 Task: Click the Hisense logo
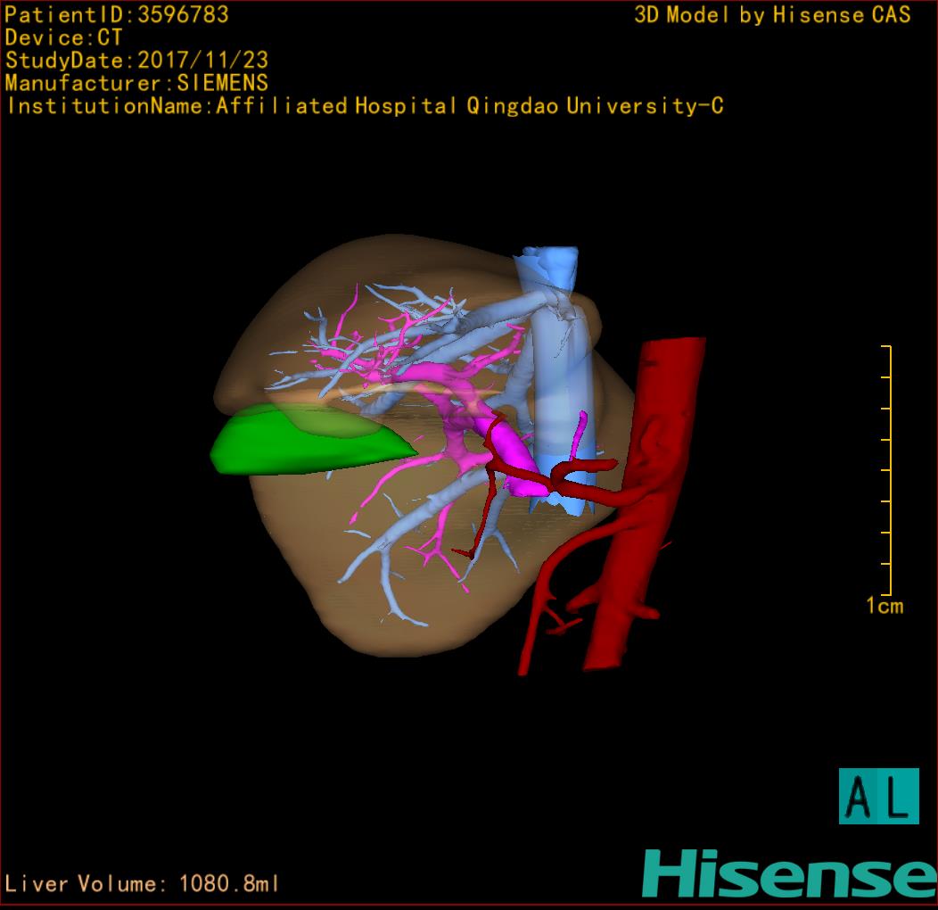[x=788, y=873]
